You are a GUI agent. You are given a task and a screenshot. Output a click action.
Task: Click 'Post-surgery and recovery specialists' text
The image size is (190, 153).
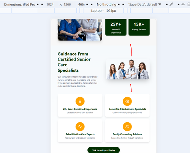coord(80,138)
